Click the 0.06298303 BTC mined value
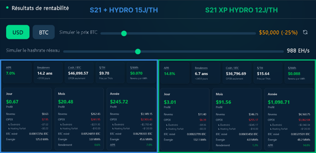316x153 pixels. click(x=143, y=134)
